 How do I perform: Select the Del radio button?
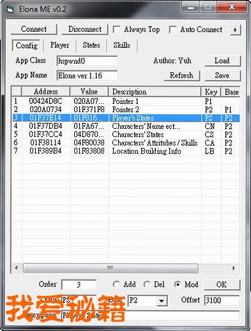pyautogui.click(x=147, y=284)
